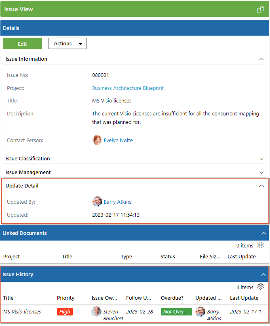Open Business Architecture Blueprint project link
The image size is (270, 326).
tap(128, 88)
